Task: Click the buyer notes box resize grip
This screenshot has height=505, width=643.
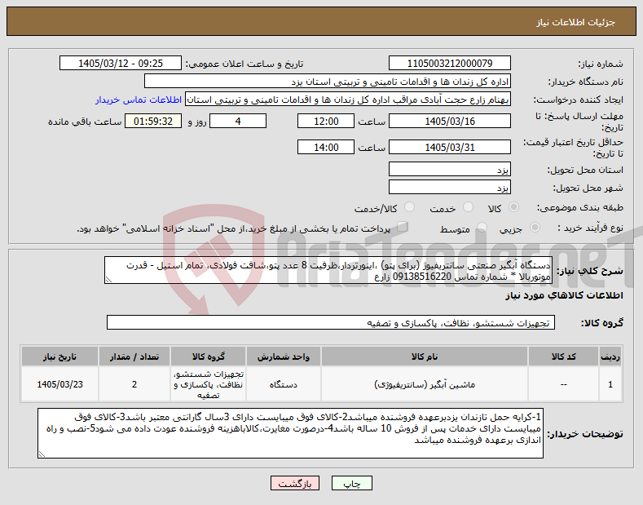Action: [42, 454]
